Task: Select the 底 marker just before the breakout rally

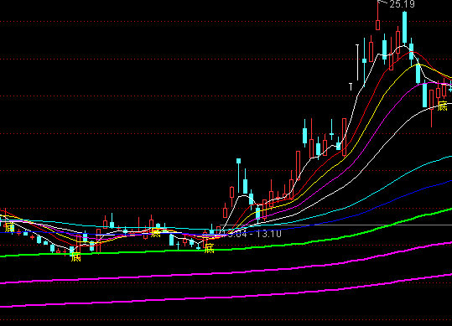Action: click(209, 248)
